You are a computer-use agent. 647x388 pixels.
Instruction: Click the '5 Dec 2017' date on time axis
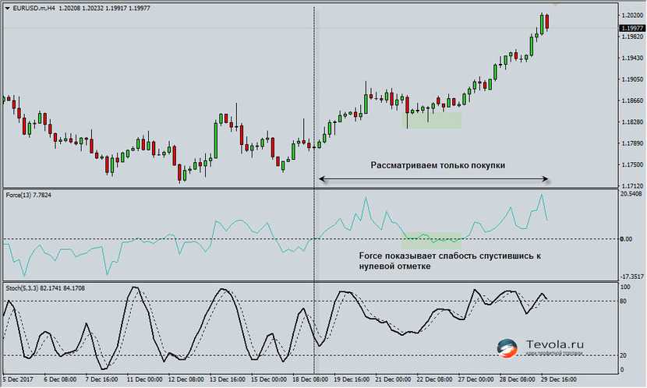(x=16, y=381)
